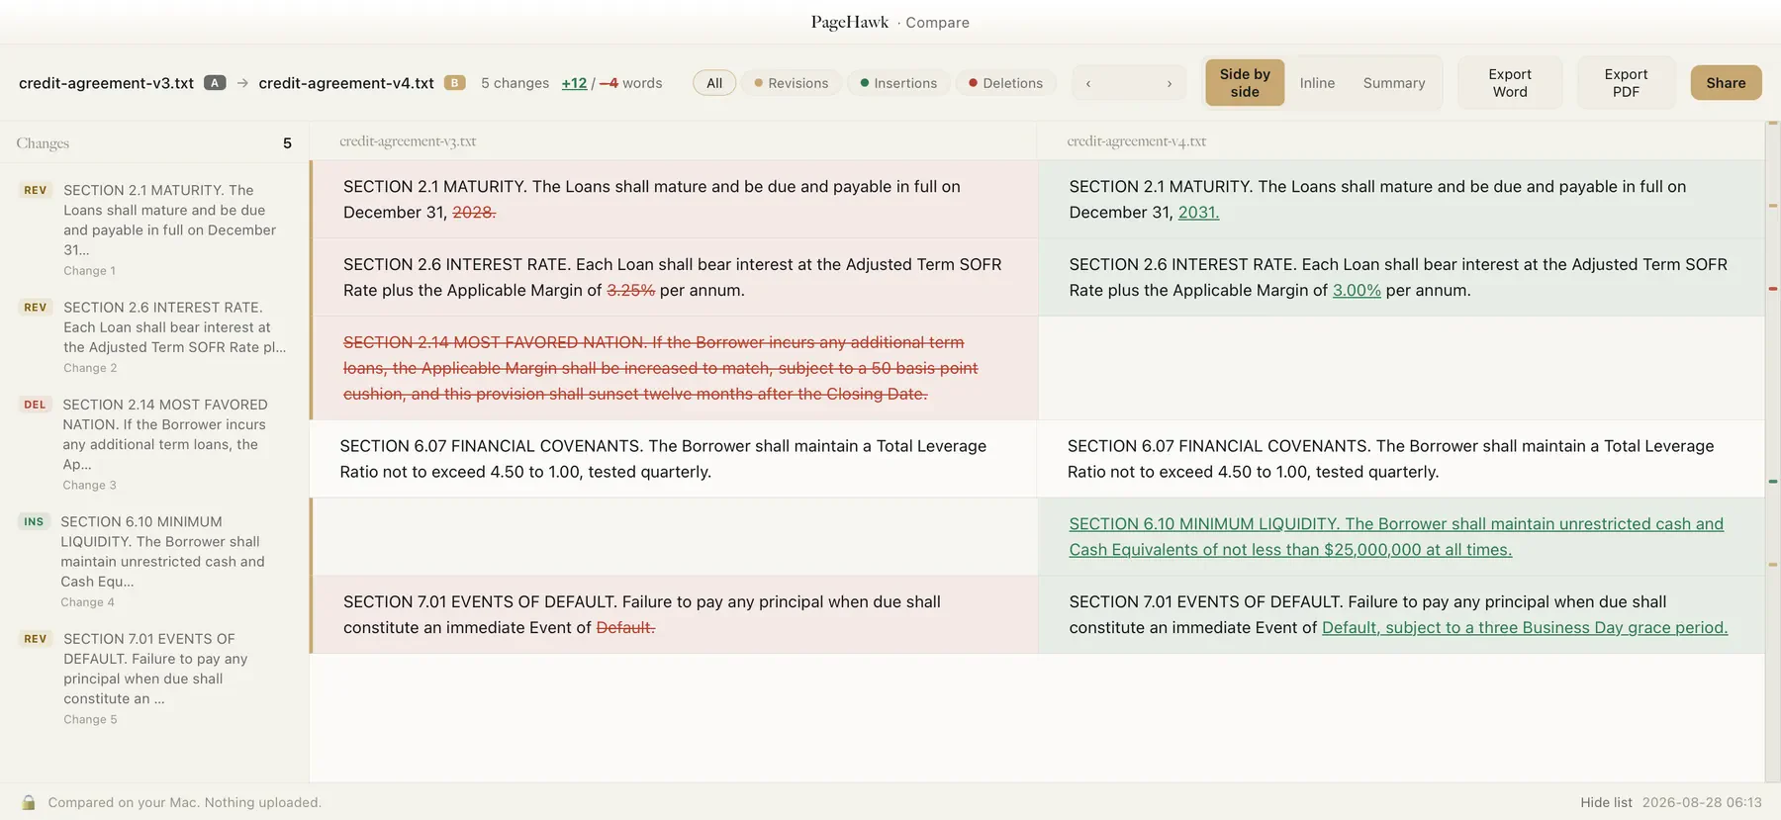Click the INS badge for Section 6.10 change
The height and width of the screenshot is (820, 1781).
(34, 521)
